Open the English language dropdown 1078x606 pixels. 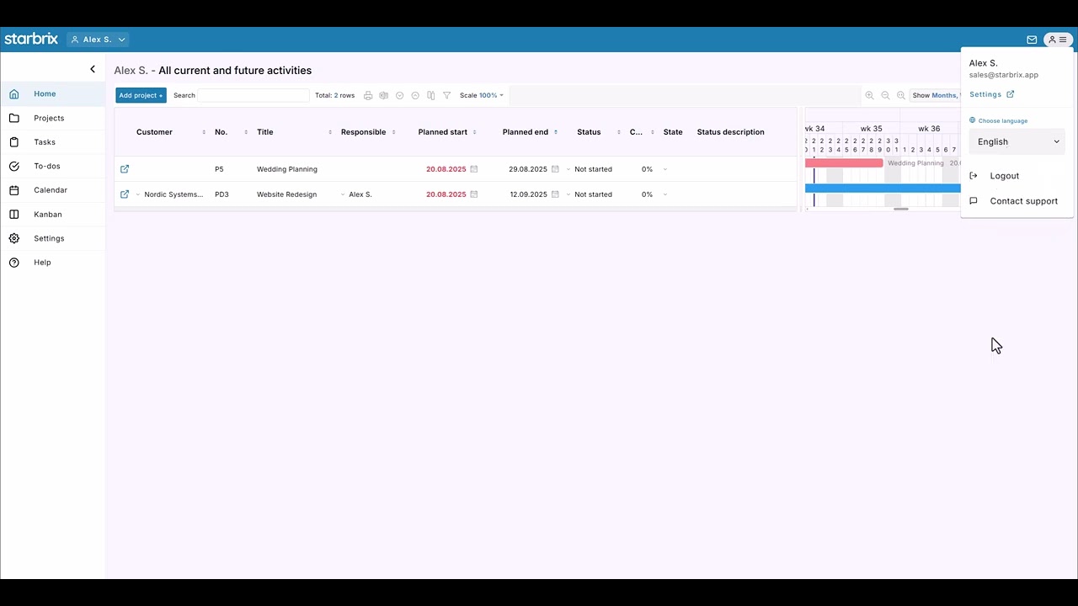pyautogui.click(x=1017, y=141)
